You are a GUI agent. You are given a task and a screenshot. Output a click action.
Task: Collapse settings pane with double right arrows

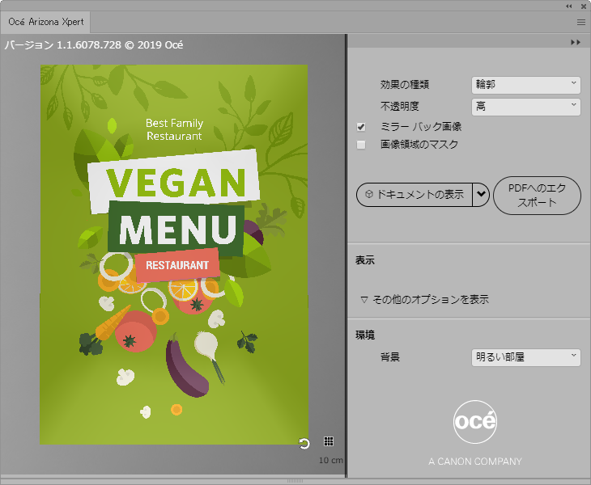click(576, 43)
